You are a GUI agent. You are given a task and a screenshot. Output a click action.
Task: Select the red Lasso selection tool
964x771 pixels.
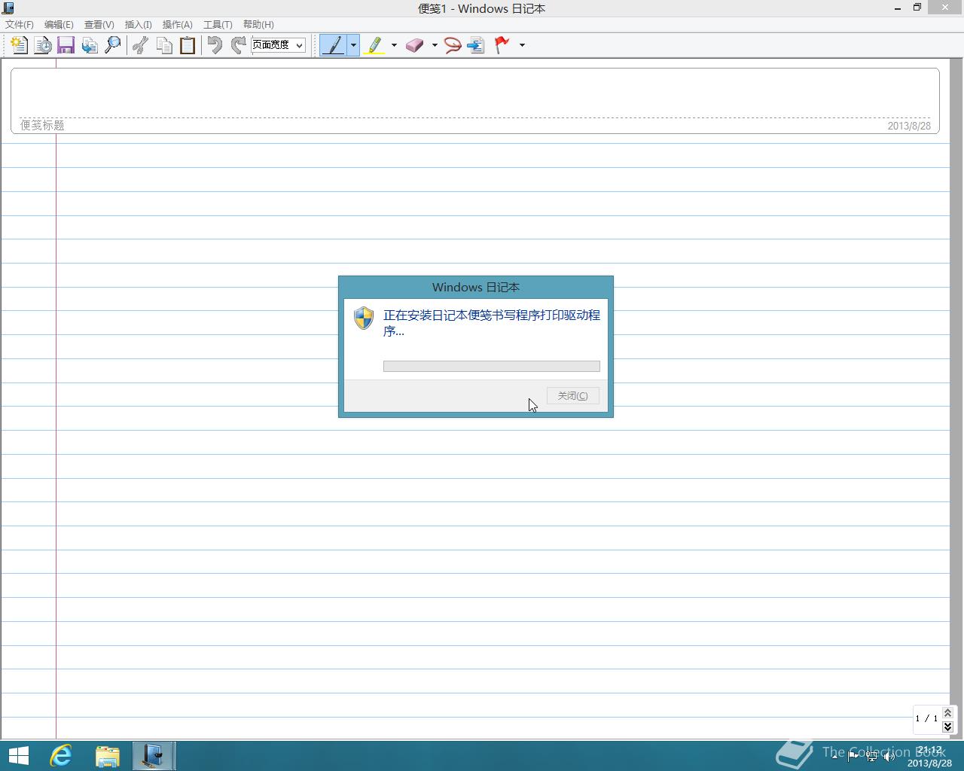point(453,45)
